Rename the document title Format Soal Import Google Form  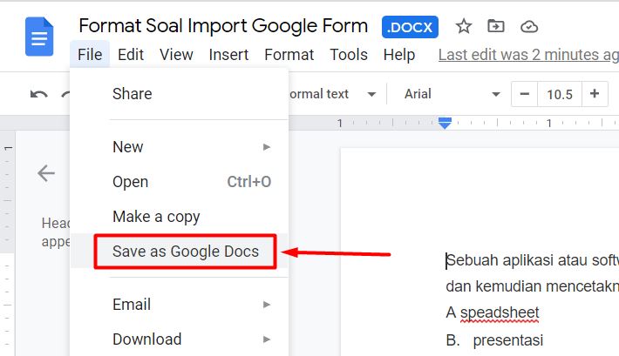pos(223,26)
